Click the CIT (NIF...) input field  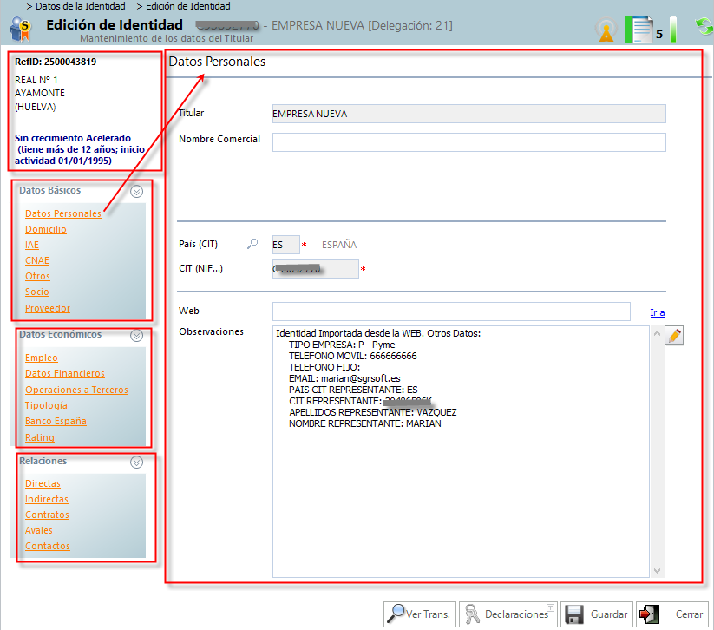(x=315, y=269)
